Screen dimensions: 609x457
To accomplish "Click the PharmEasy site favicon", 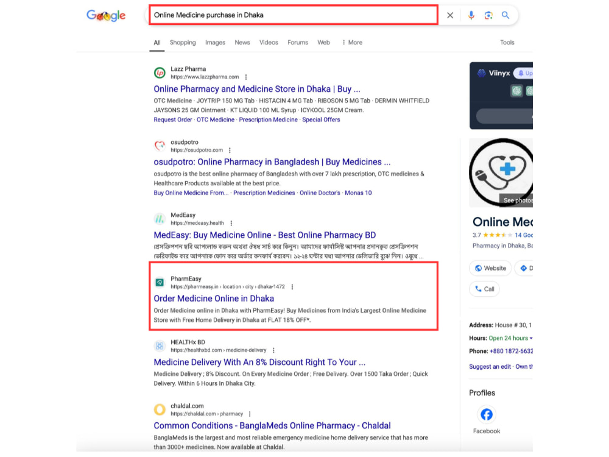I will pos(160,283).
